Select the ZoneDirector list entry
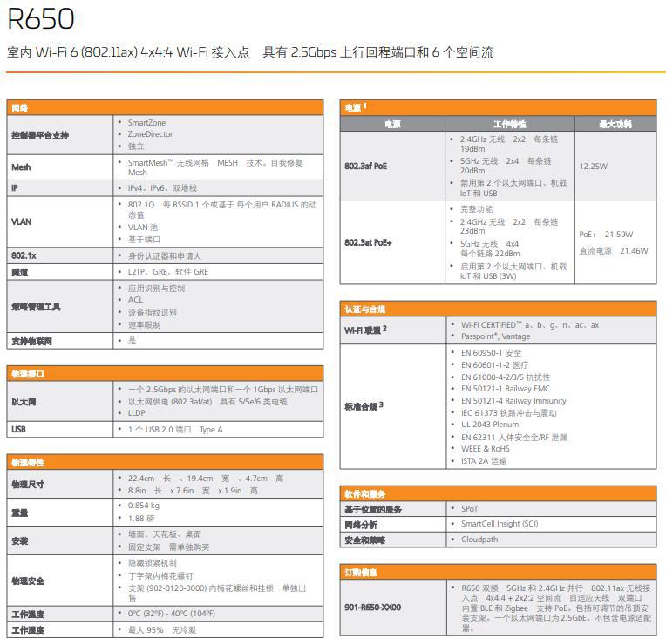The width and height of the screenshot is (666, 639). (x=150, y=134)
